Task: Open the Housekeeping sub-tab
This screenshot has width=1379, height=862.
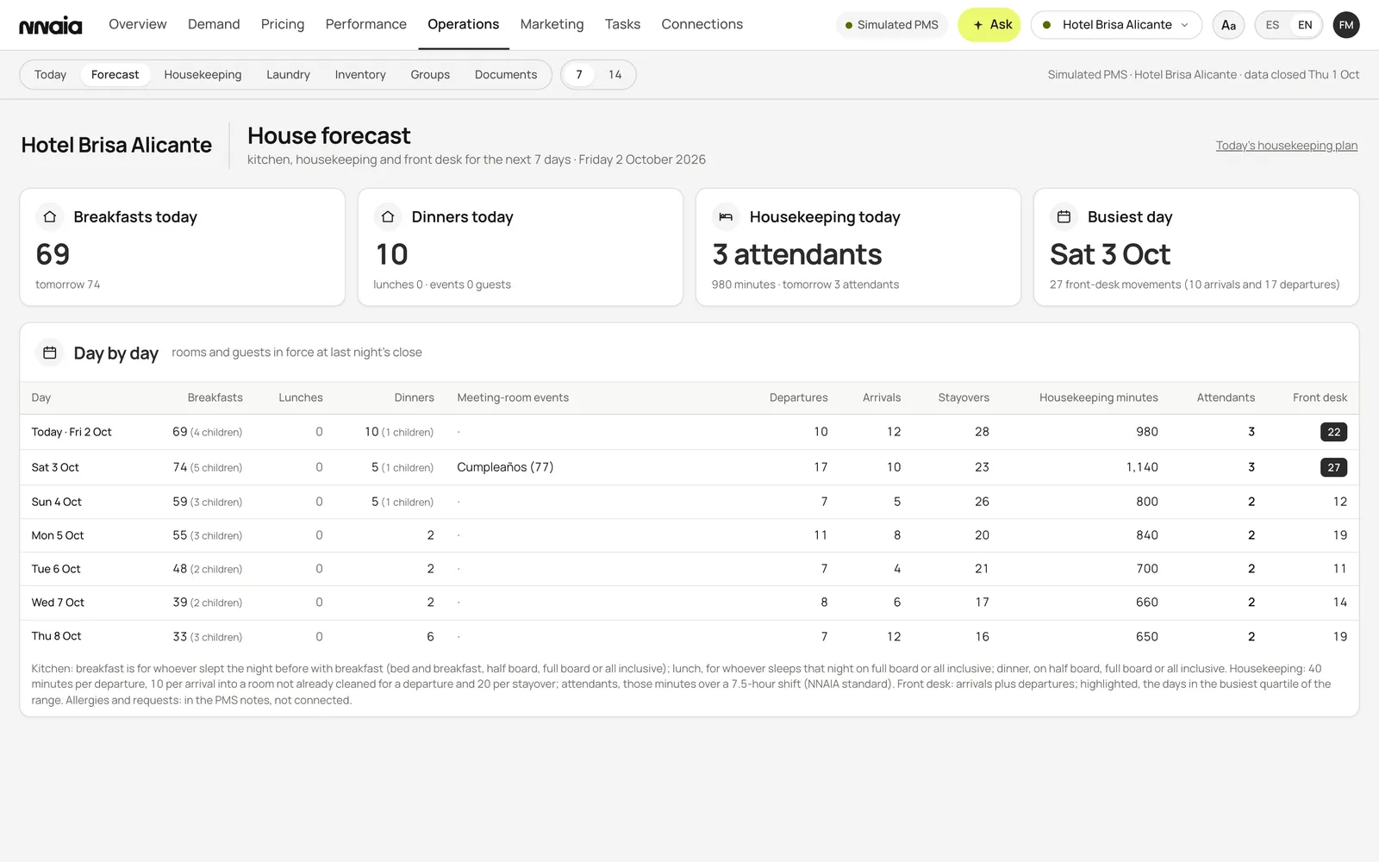Action: 203,75
